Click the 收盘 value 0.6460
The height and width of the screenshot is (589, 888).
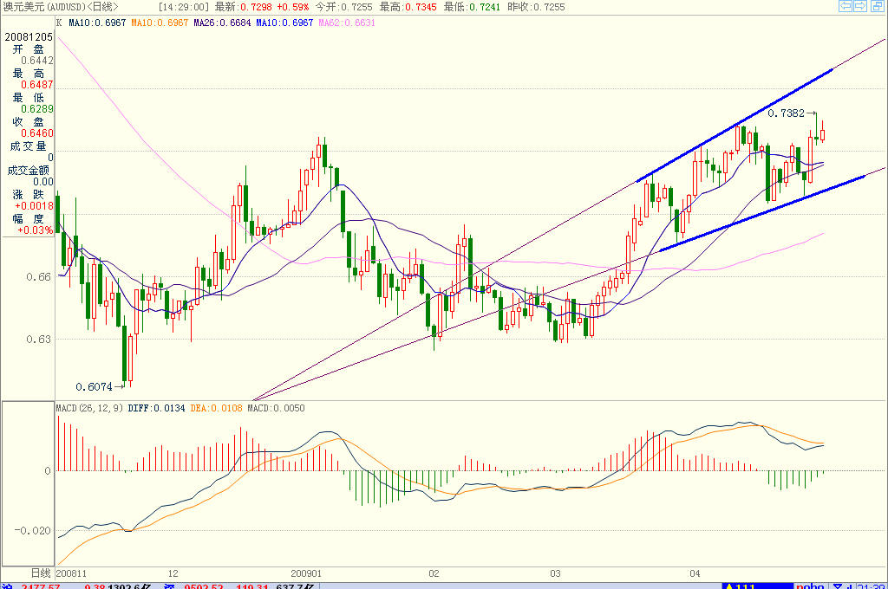37,133
